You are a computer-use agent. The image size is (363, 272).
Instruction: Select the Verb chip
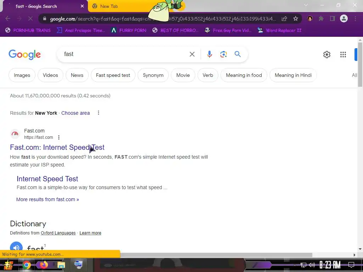click(208, 75)
